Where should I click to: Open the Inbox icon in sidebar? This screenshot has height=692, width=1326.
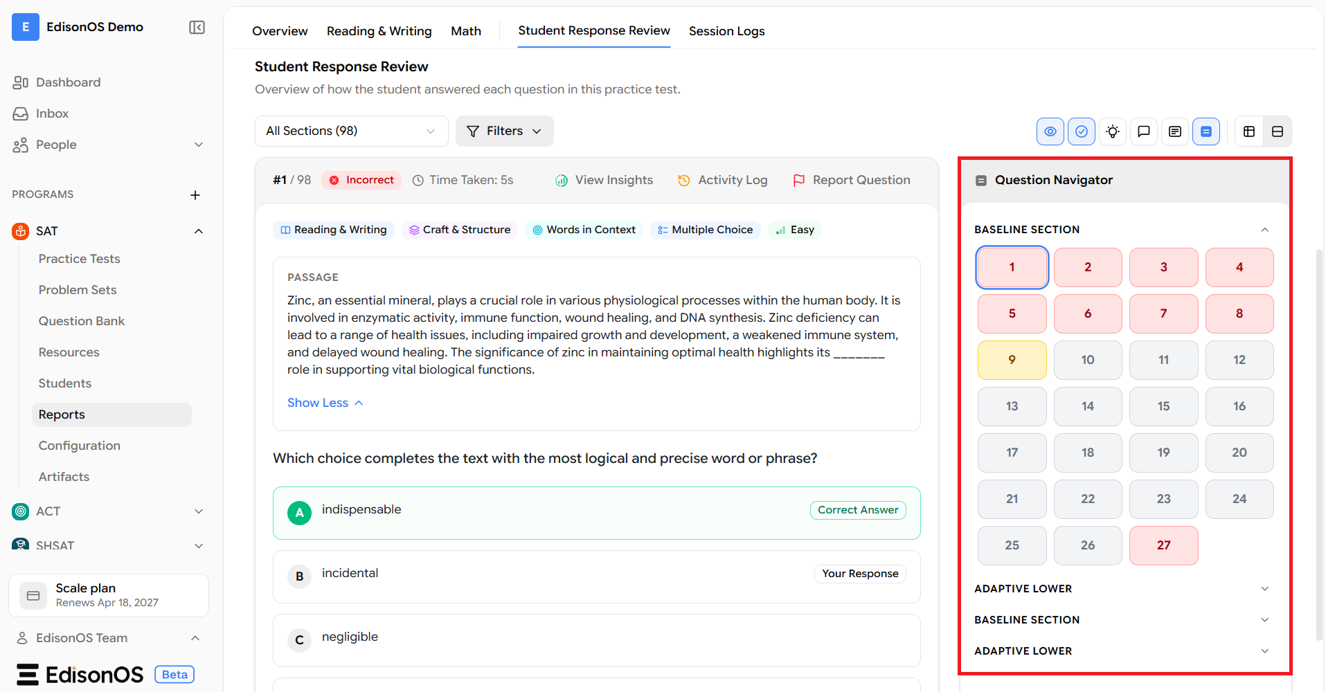[x=20, y=113]
